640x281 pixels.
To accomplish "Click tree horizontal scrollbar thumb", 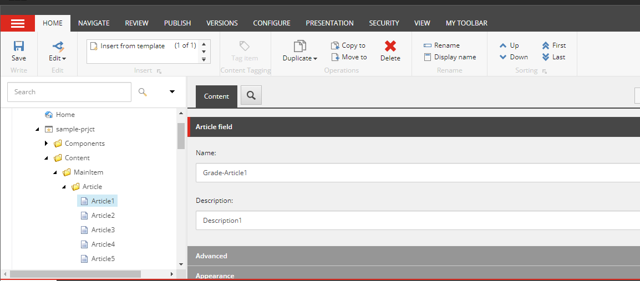I will point(75,274).
